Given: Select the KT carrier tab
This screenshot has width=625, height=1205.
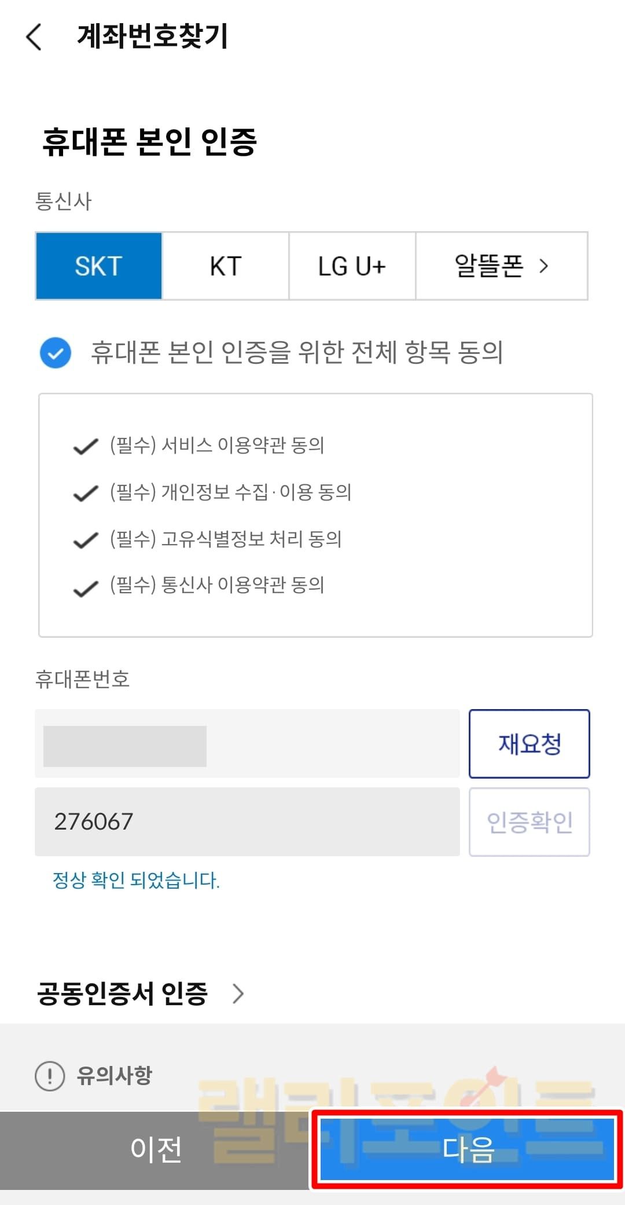Looking at the screenshot, I should click(x=226, y=266).
